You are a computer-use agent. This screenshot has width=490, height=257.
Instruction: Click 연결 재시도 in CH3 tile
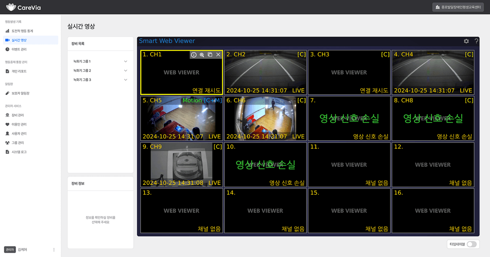pyautogui.click(x=374, y=90)
